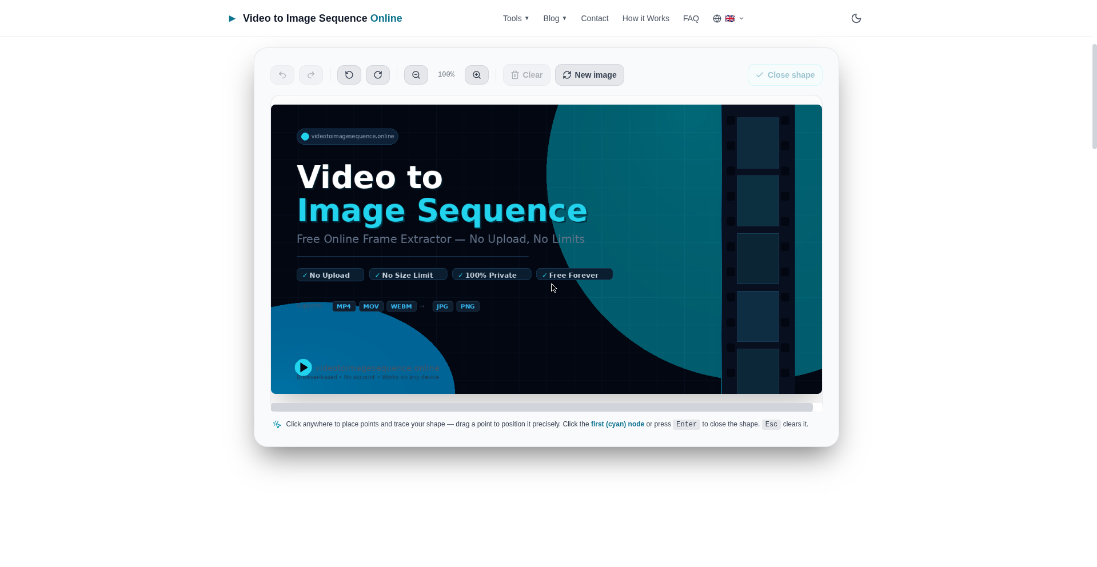Click the Clear button

click(x=526, y=75)
